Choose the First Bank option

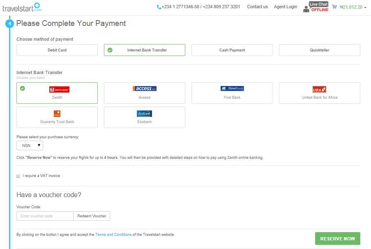(x=232, y=93)
